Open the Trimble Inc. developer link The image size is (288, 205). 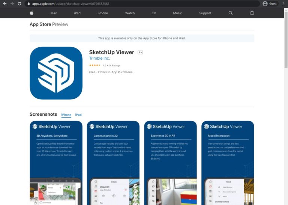point(99,58)
